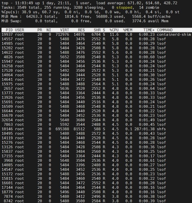
Task: Click the yellow 'stopped' word
Action: click(x=124, y=8)
